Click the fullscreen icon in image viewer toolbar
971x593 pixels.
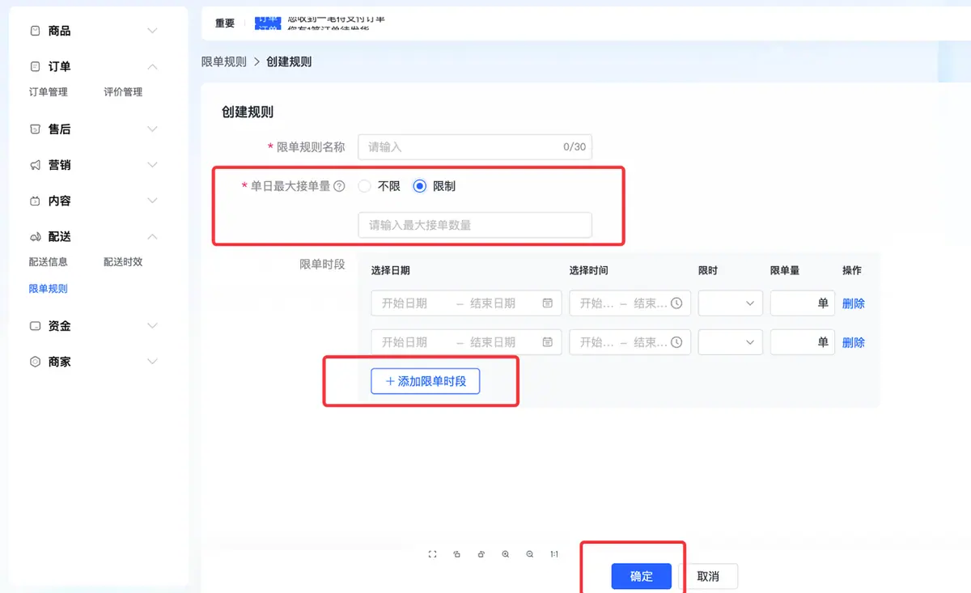tap(432, 554)
